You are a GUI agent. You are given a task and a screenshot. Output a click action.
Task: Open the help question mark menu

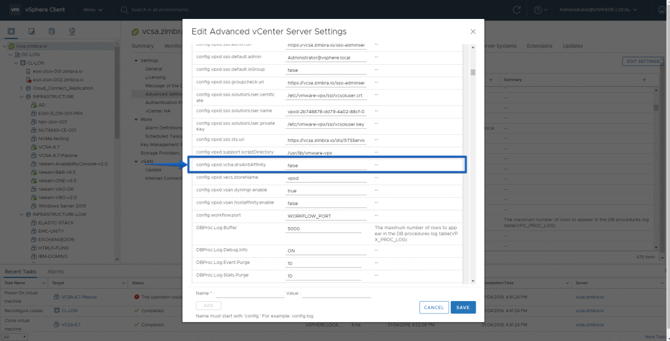coord(540,10)
